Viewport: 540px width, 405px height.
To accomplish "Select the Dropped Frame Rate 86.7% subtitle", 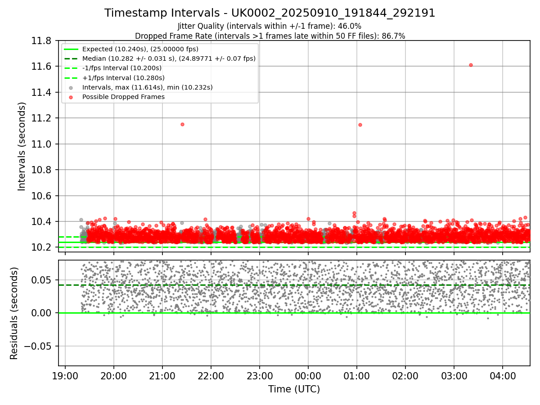I will click(x=270, y=36).
